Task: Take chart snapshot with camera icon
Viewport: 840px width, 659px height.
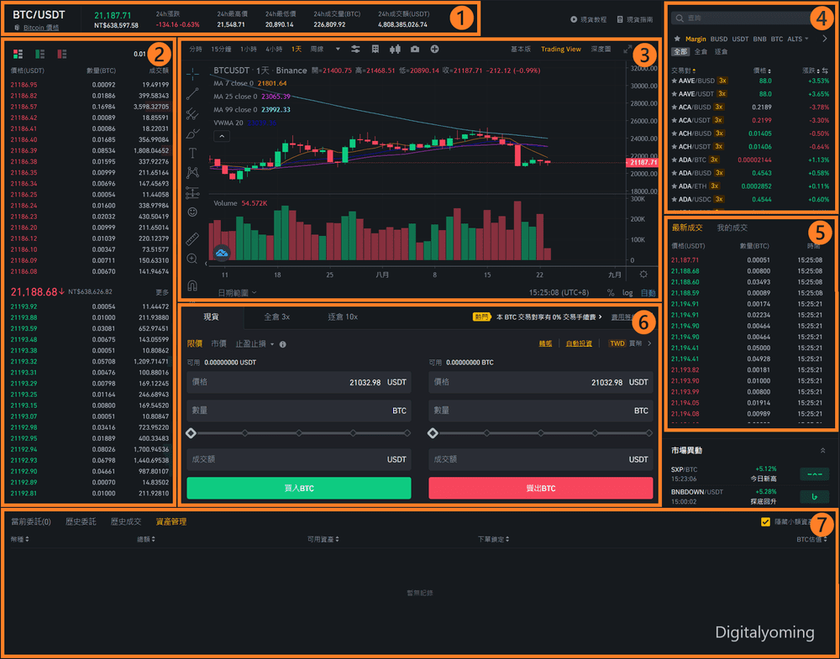Action: [x=415, y=50]
